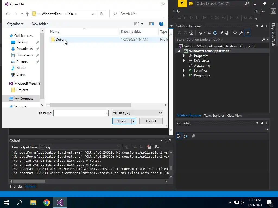This screenshot has width=278, height=208.
Task: Click the feedback smiley icon
Action: click(x=191, y=4)
